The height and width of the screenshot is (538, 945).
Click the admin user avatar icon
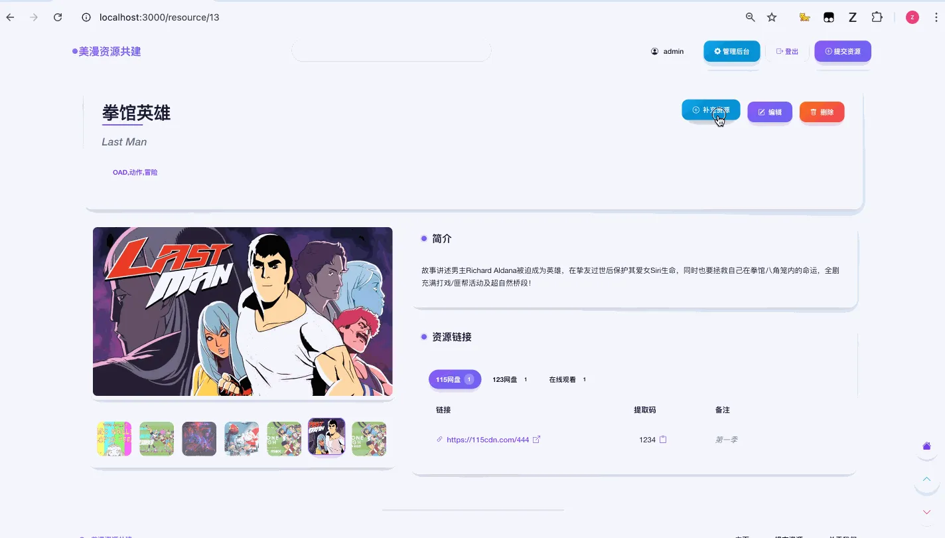[653, 51]
